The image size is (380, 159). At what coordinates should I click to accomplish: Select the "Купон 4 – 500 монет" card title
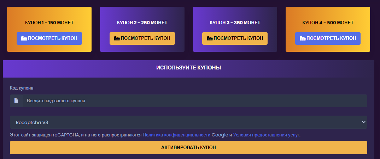click(x=328, y=23)
